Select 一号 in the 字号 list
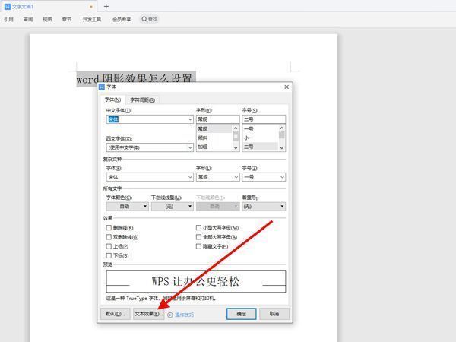 click(x=260, y=128)
